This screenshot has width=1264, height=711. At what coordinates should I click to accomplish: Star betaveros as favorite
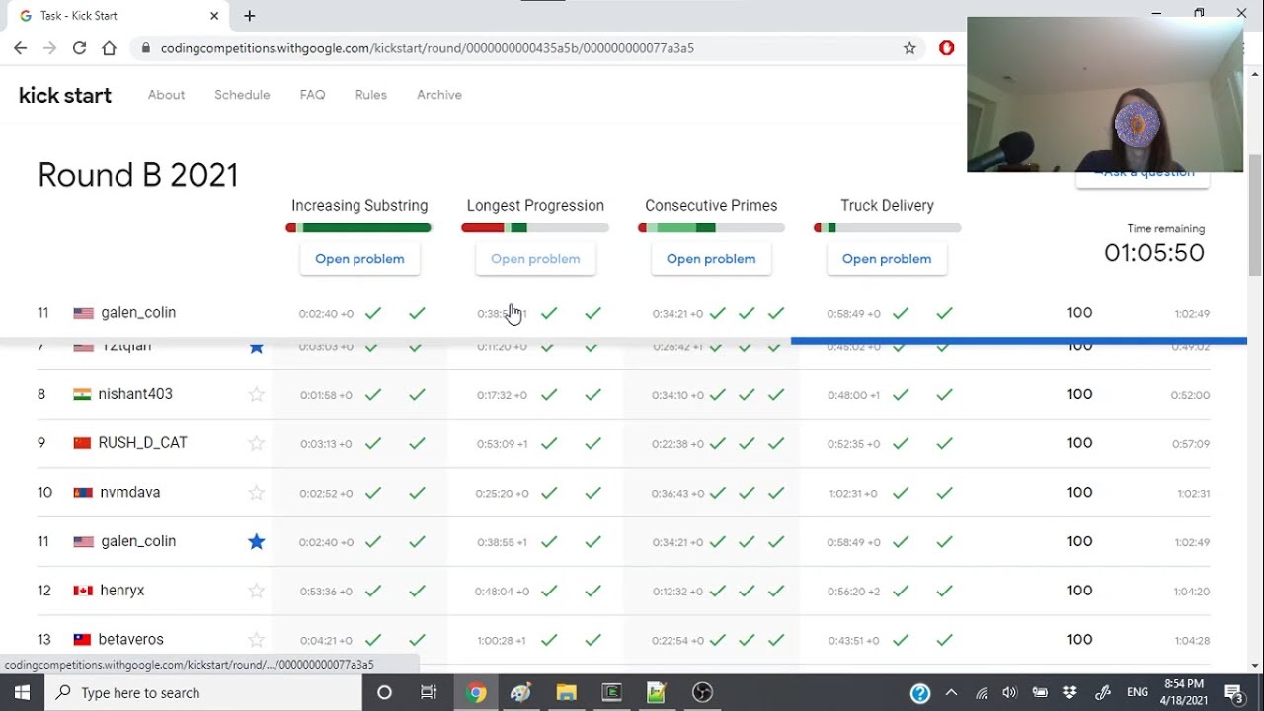pyautogui.click(x=257, y=640)
